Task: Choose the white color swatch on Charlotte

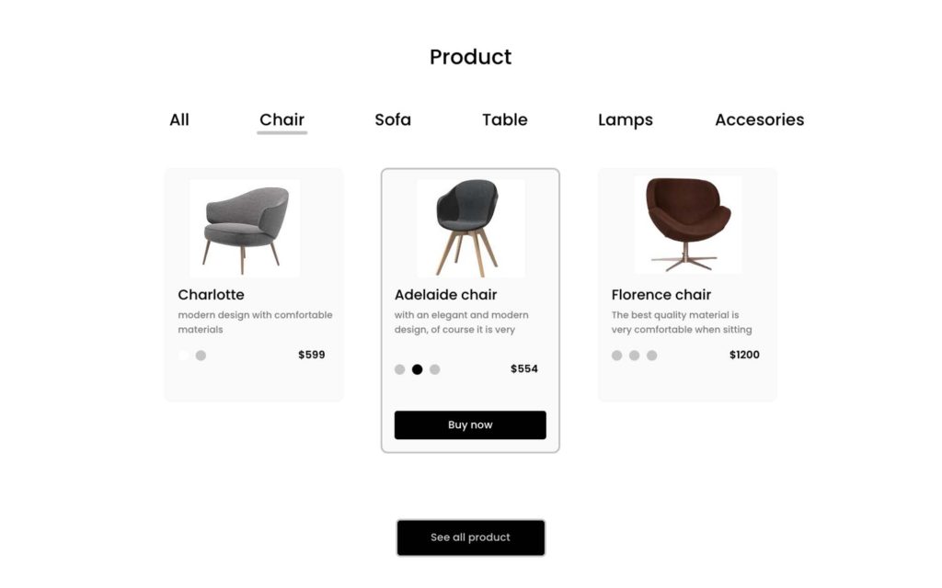Action: 183,356
